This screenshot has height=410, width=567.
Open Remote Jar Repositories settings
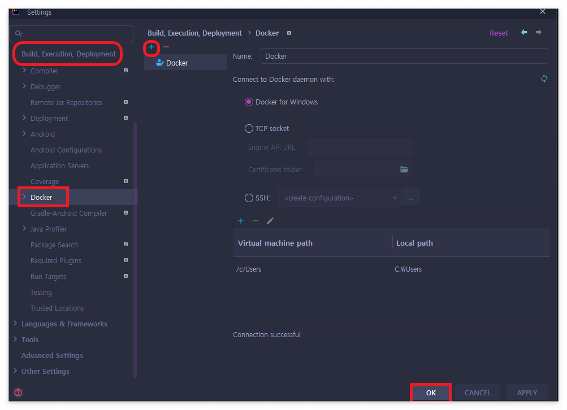[66, 103]
